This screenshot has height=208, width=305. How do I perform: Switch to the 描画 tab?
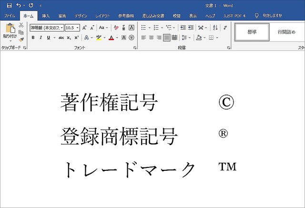(62, 16)
